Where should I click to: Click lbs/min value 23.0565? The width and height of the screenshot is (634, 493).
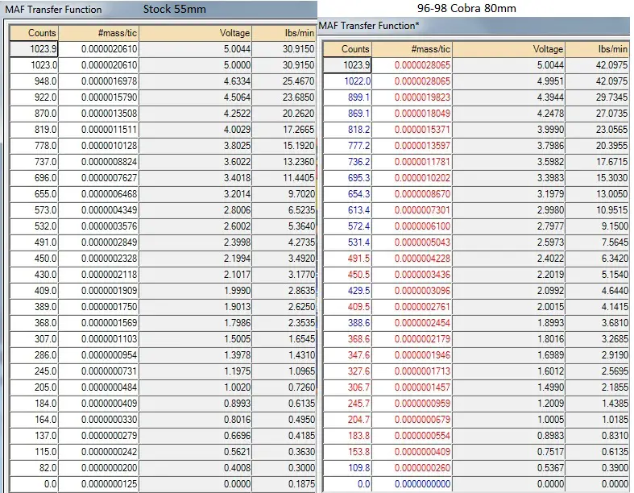point(597,130)
